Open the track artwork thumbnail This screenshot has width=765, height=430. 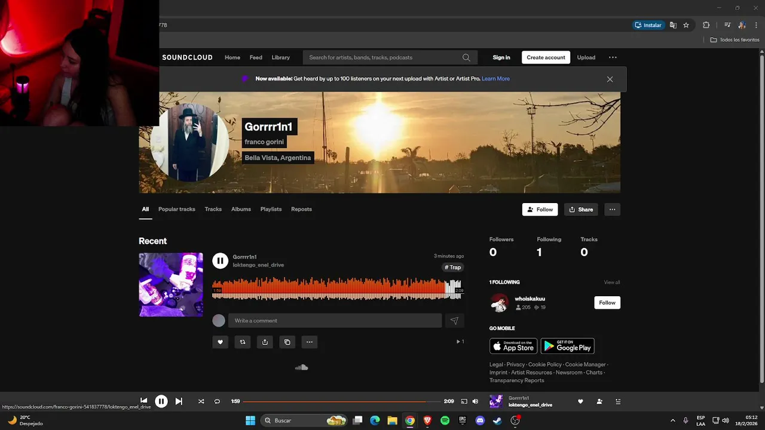tap(171, 285)
